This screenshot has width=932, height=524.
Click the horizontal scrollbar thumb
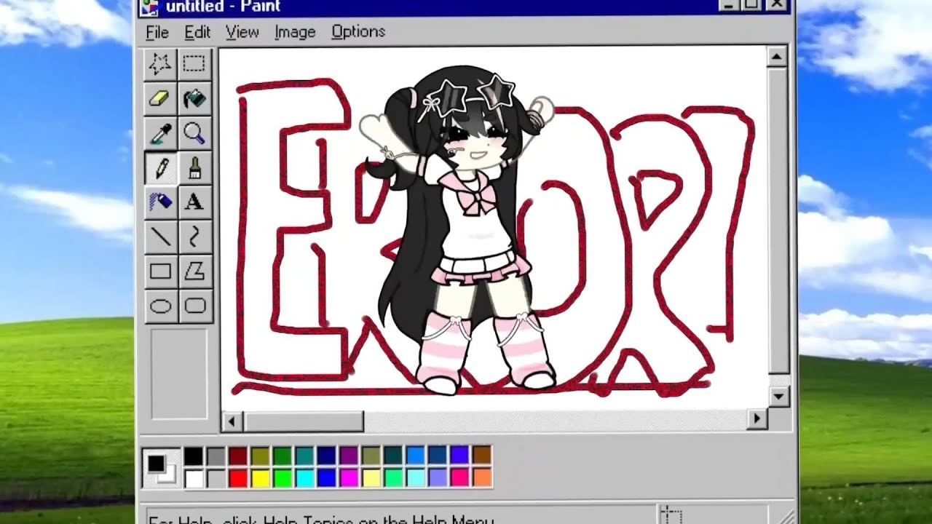(x=303, y=420)
